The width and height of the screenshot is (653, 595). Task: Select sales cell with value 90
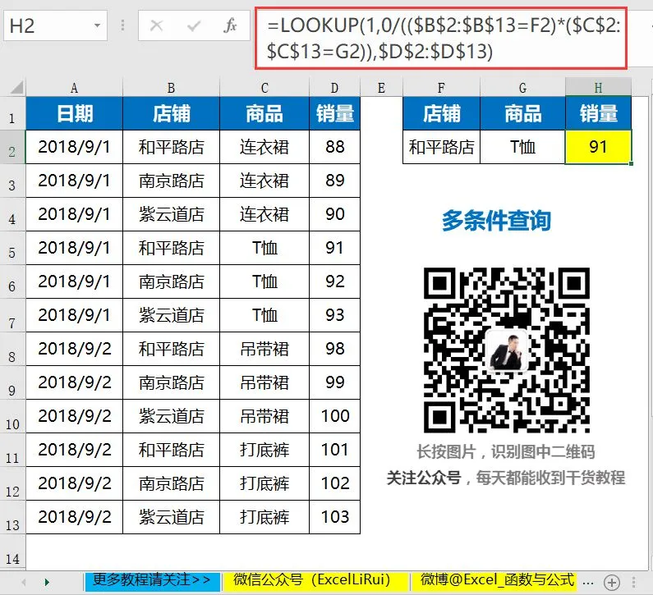point(334,214)
